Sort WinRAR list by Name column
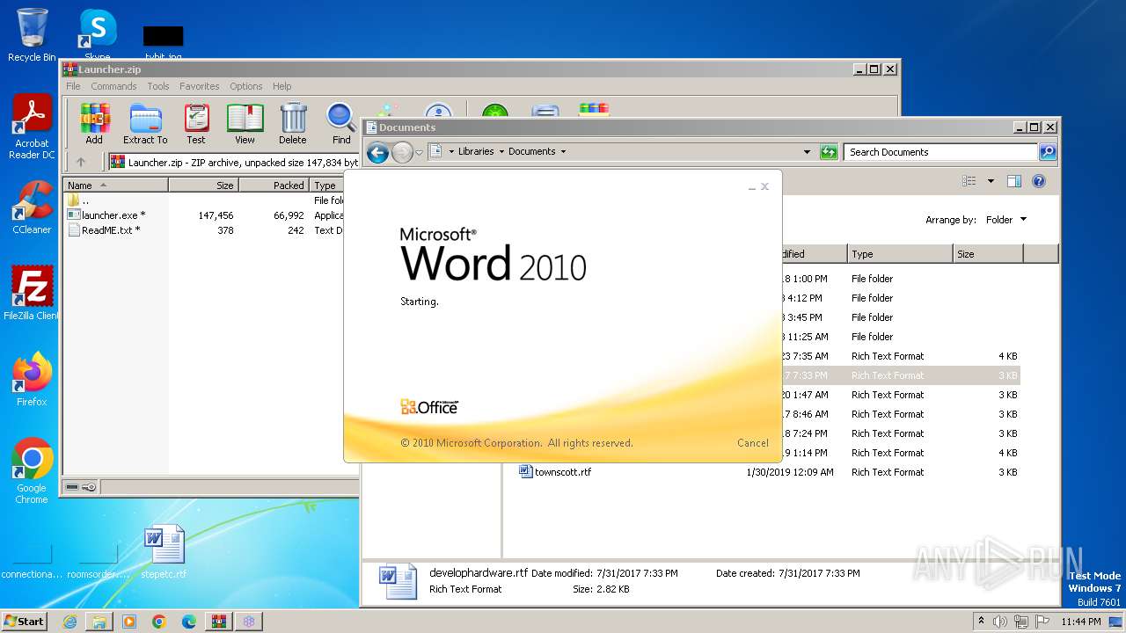The image size is (1126, 633). (115, 186)
